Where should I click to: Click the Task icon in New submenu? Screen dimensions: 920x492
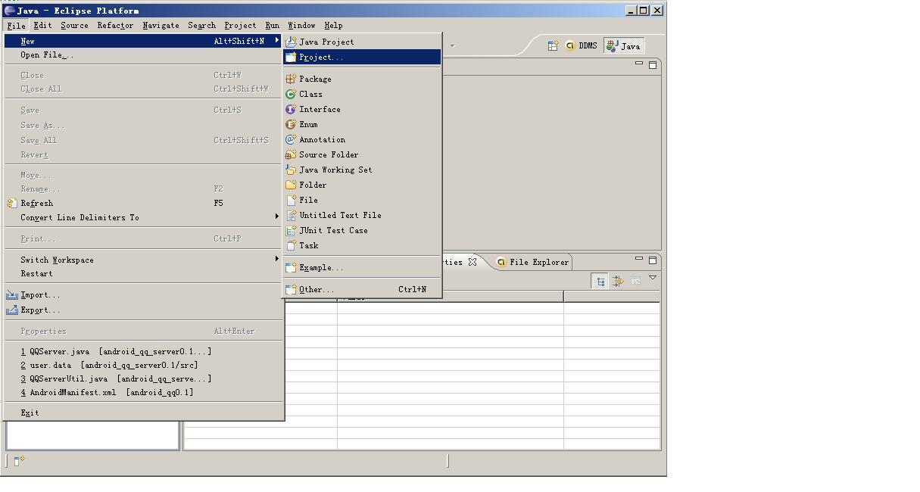[x=291, y=245]
